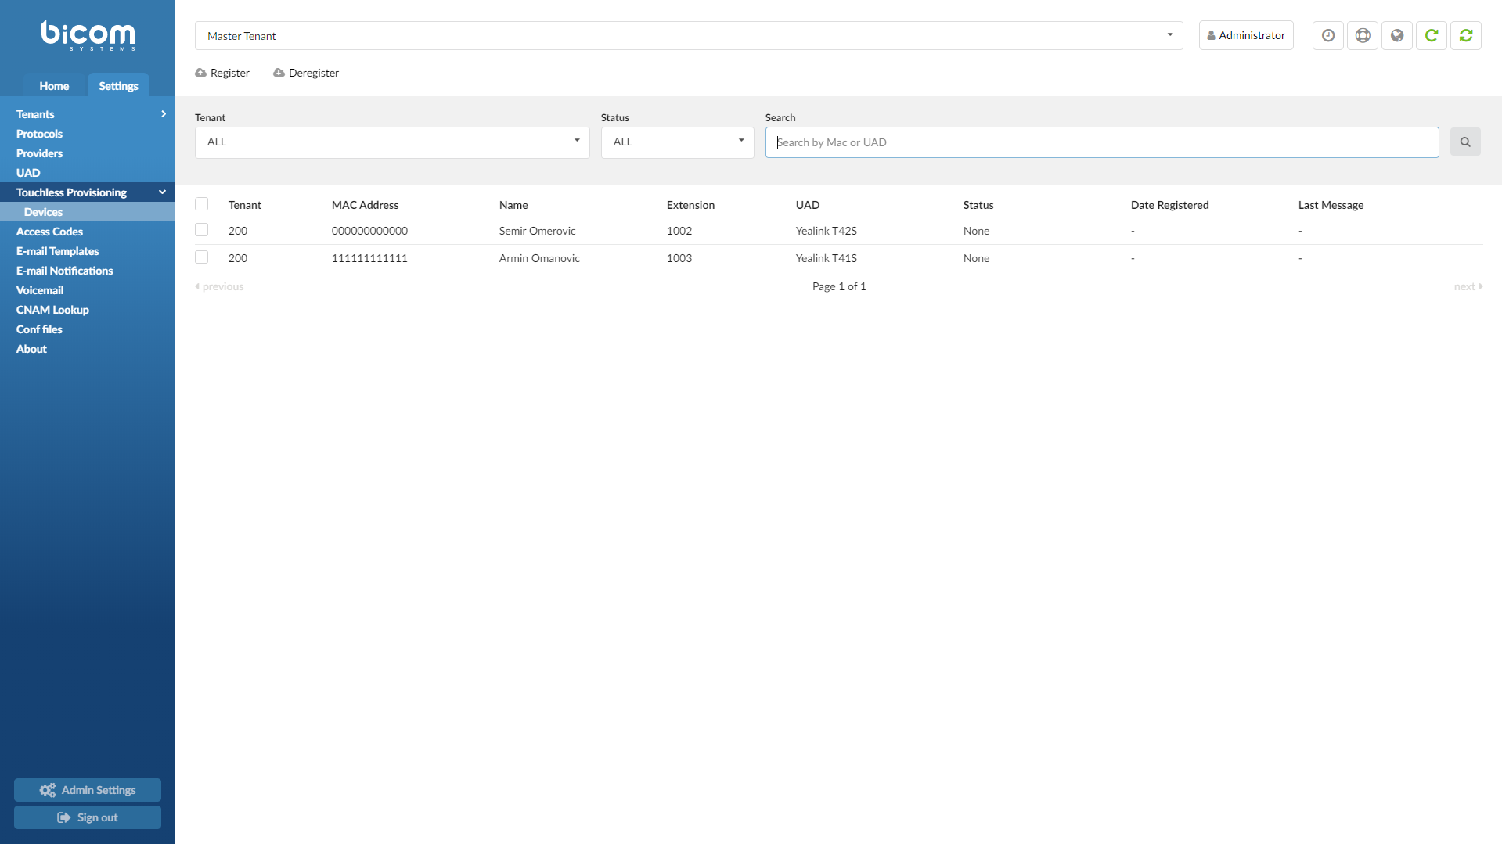Run a search with the magnifier icon
The height and width of the screenshot is (844, 1502).
pos(1465,142)
